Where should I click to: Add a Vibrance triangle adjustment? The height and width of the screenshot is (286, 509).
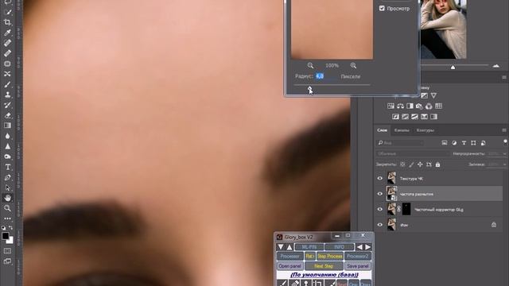point(433,95)
